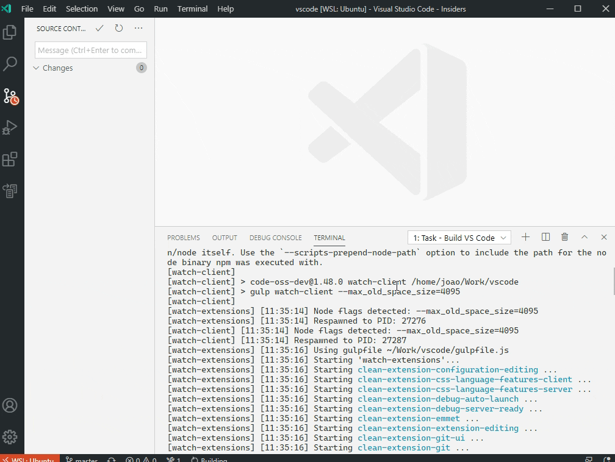Maximize the panel with the chevron

pos(584,237)
